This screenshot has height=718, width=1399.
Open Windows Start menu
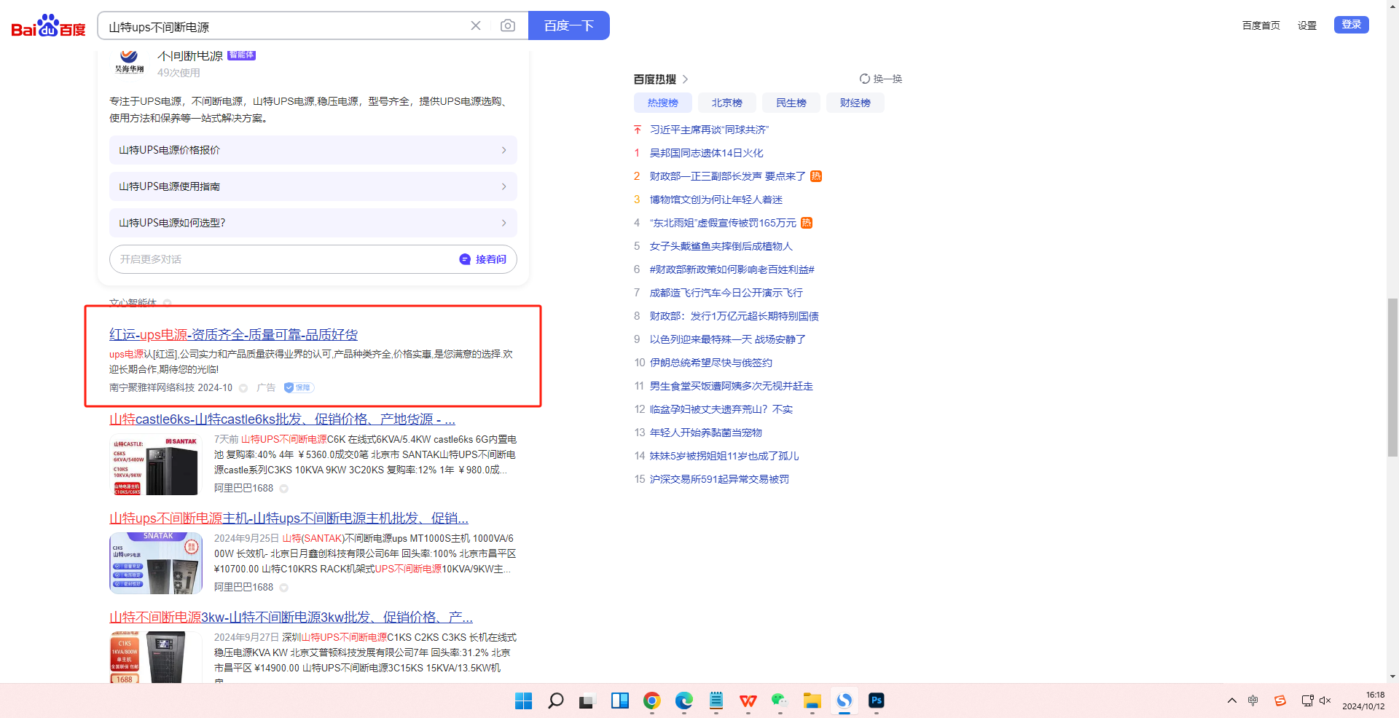(523, 701)
